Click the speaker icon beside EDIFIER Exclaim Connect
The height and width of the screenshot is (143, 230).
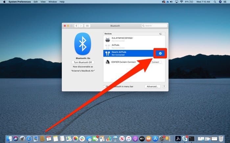108,62
